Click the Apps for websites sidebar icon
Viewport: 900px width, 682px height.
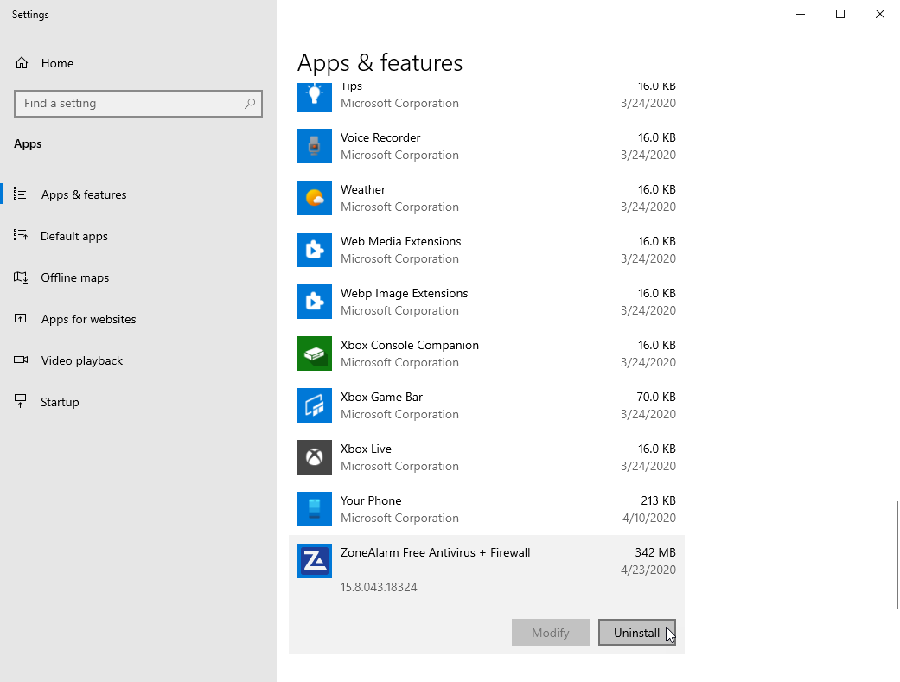(x=21, y=319)
